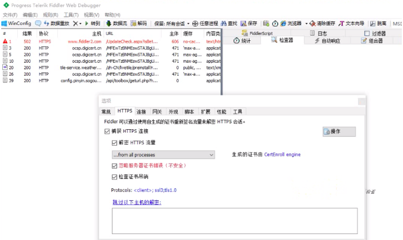Click the 清除缓存 clear cache button
403x240 pixels.
point(323,24)
